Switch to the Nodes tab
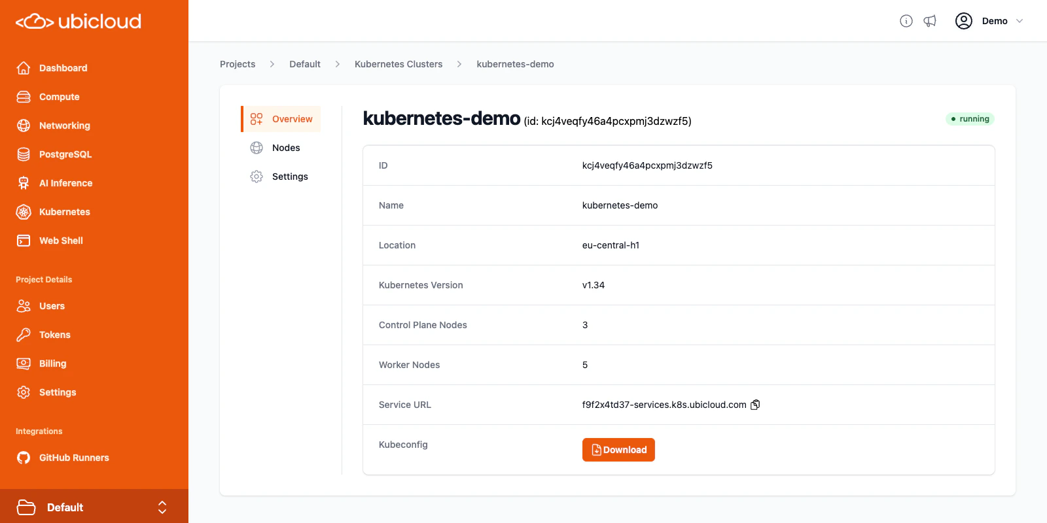The image size is (1047, 523). (x=281, y=148)
